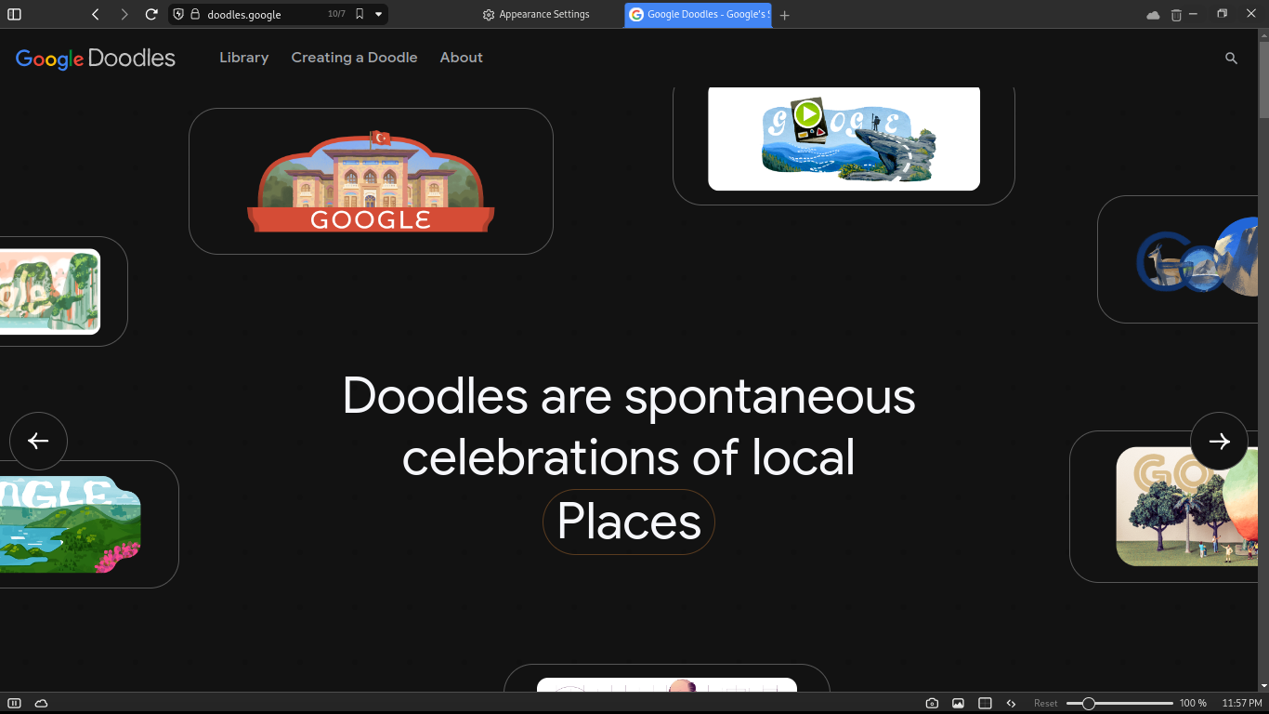Open the Google Doodles logo home link
The image size is (1269, 714).
[96, 58]
